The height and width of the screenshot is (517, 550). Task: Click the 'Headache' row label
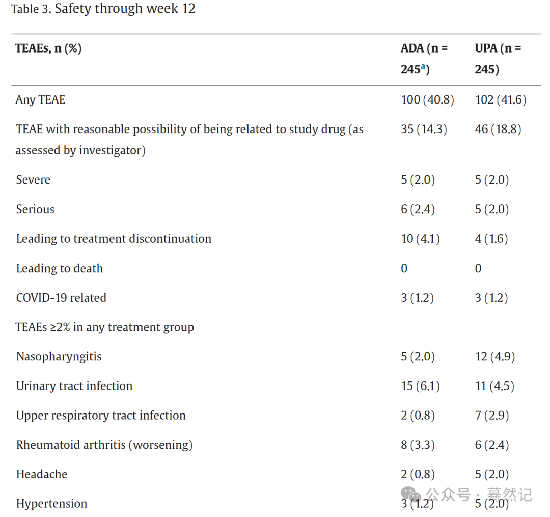[42, 475]
